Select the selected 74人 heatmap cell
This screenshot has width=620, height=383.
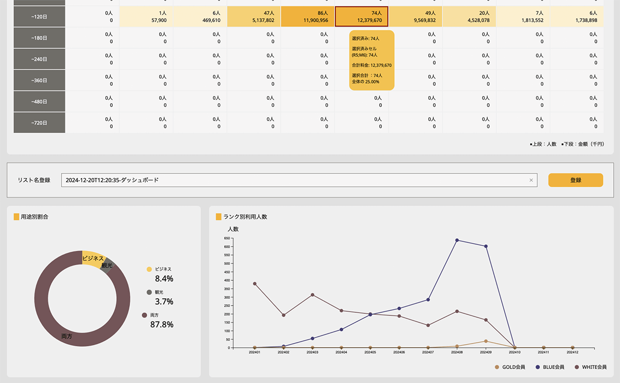pyautogui.click(x=361, y=17)
